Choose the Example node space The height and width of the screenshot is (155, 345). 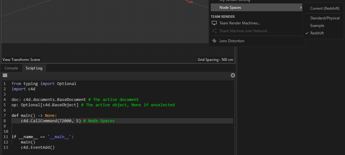point(317,26)
